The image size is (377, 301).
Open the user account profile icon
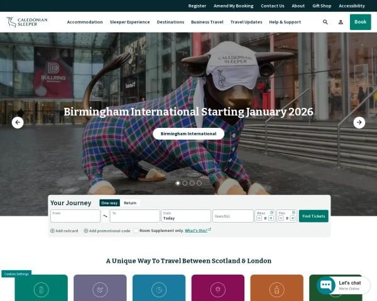tap(341, 22)
